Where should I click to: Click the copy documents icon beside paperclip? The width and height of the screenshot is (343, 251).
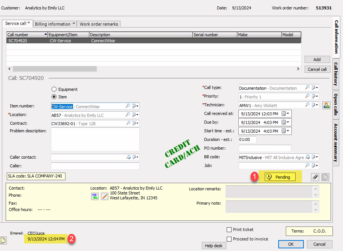point(325,177)
